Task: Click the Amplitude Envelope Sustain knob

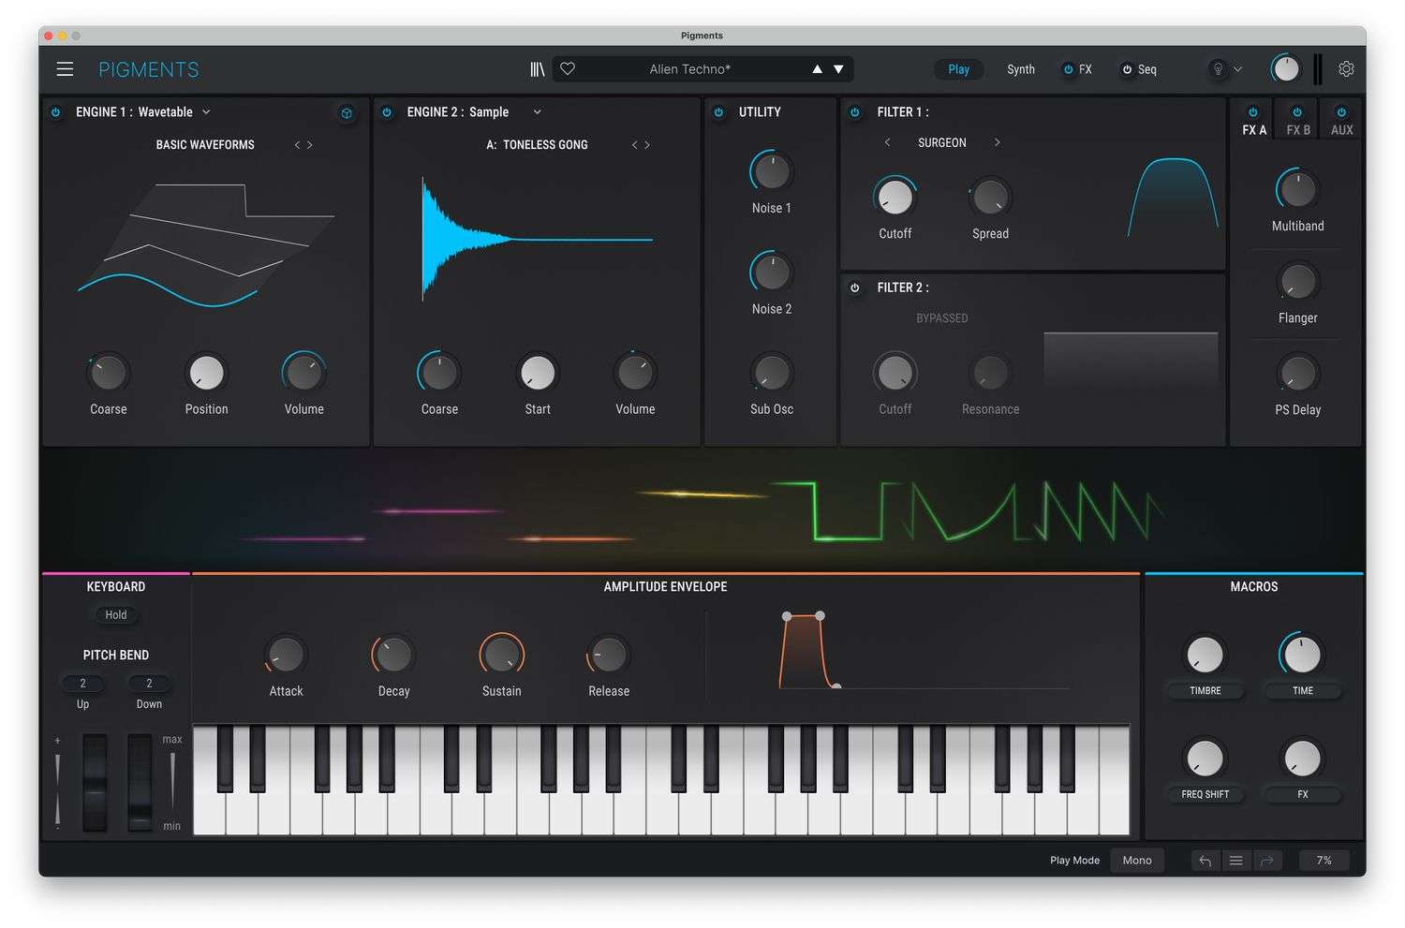Action: pyautogui.click(x=501, y=655)
